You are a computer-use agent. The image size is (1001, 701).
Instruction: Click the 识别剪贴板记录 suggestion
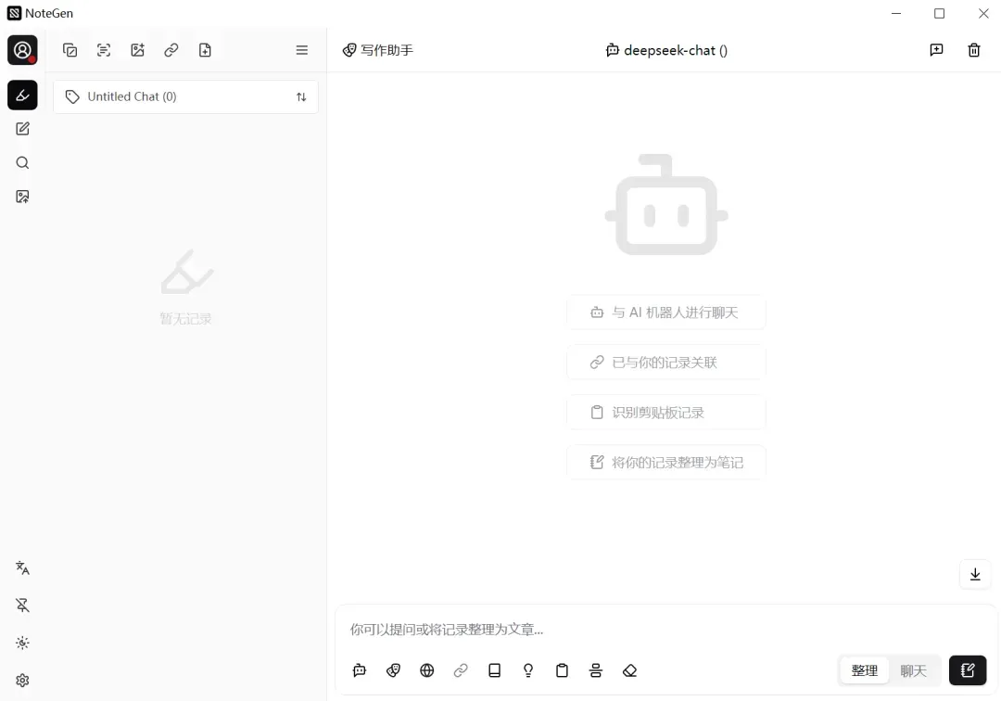666,413
